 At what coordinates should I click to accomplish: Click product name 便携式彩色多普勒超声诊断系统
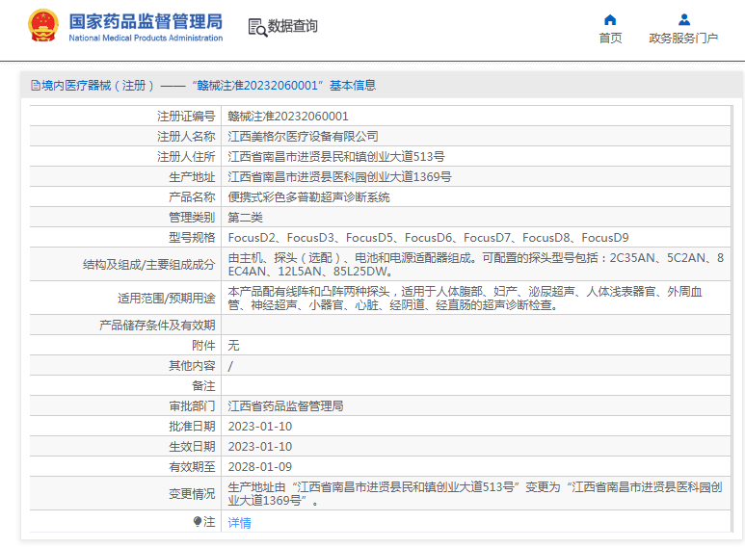308,196
